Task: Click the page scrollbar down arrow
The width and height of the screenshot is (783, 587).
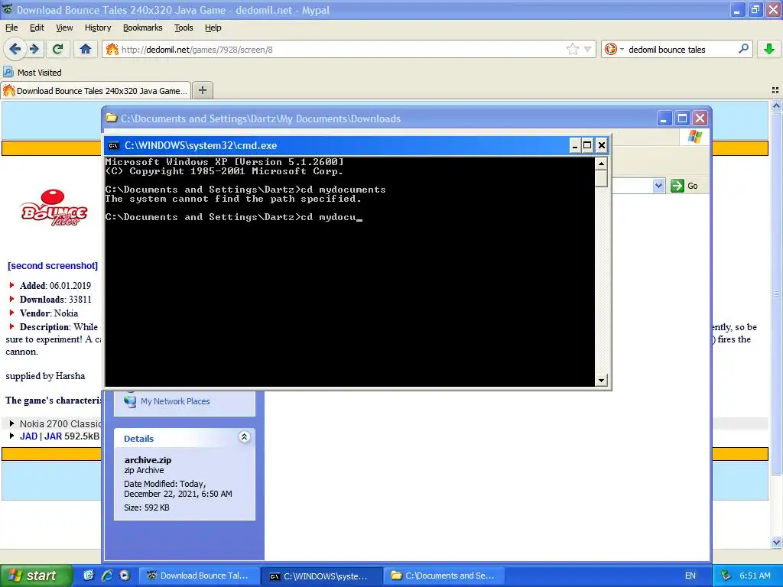Action: click(776, 542)
